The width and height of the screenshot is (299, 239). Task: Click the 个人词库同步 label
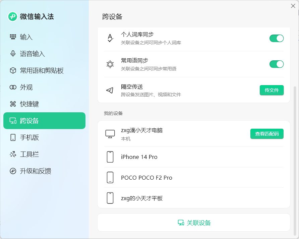pos(137,35)
